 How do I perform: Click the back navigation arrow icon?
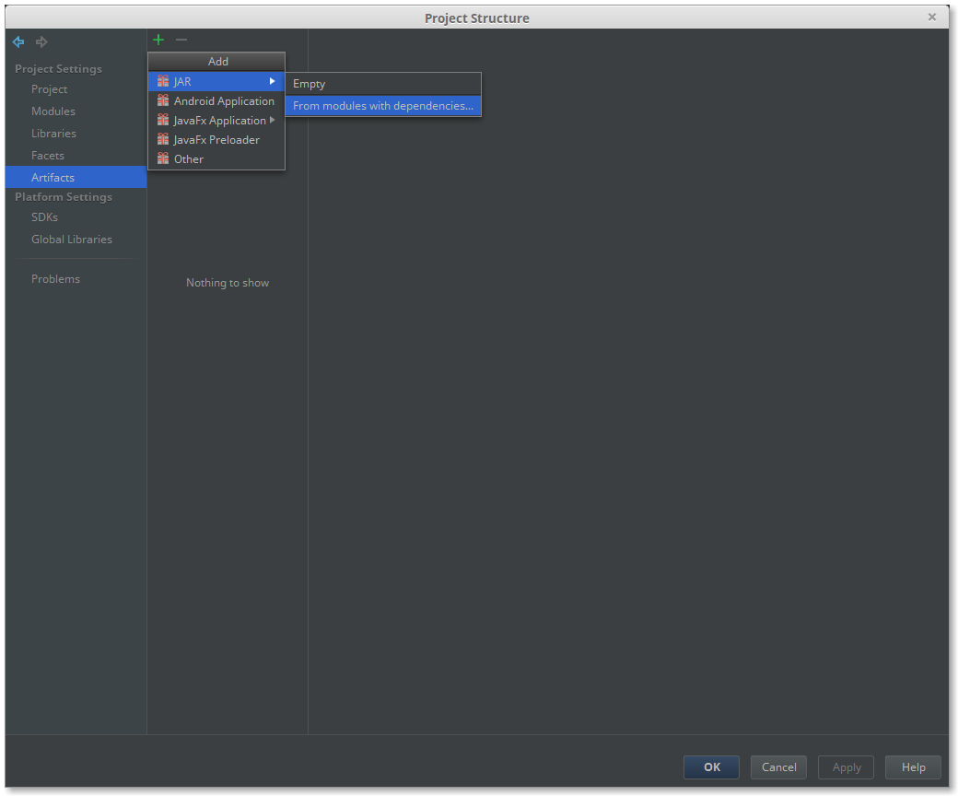click(18, 42)
